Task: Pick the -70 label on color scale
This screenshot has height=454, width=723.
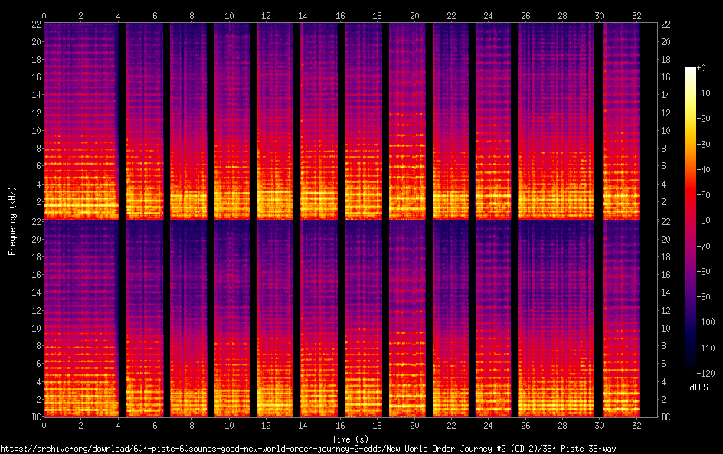Action: (704, 246)
